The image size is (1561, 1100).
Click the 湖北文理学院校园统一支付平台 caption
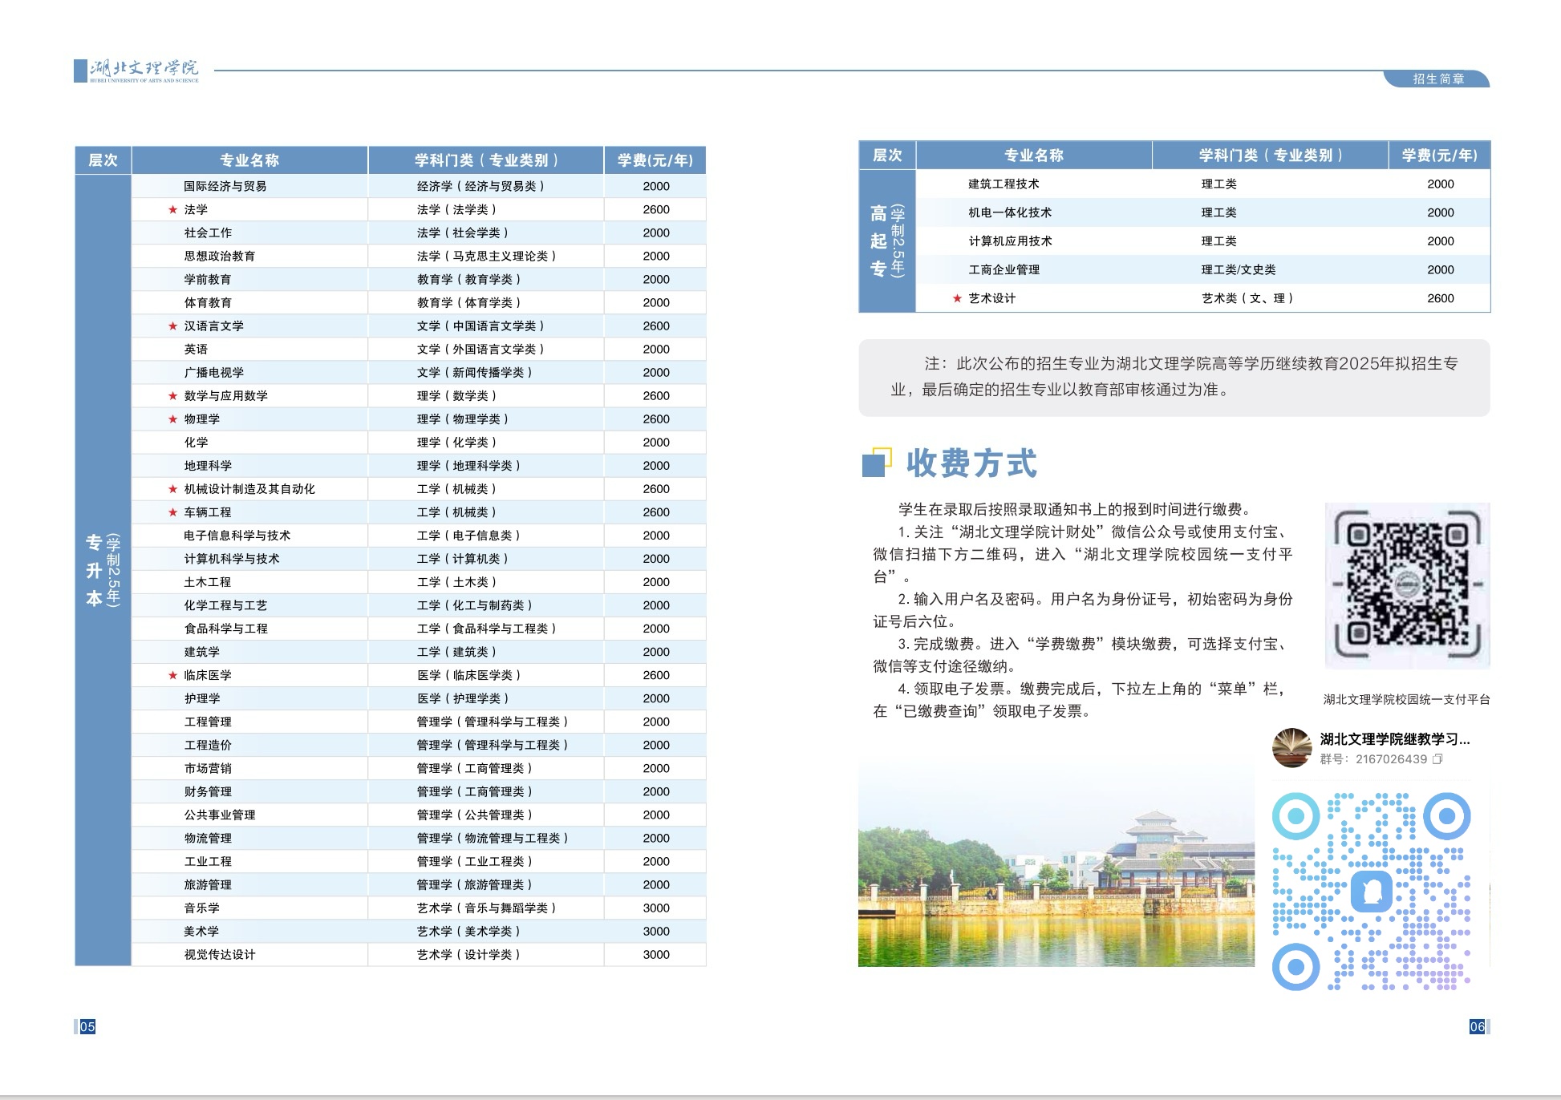coord(1407,699)
